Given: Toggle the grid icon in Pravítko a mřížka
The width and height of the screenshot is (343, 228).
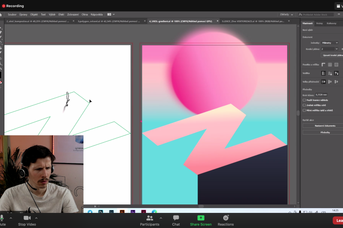Looking at the screenshot, I should point(330,65).
